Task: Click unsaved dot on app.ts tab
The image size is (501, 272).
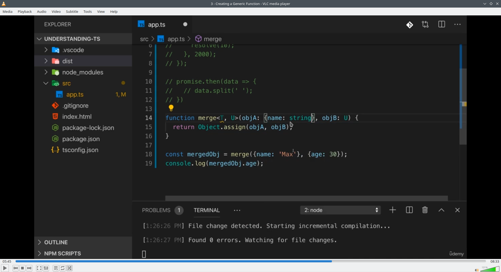Action: pos(185,24)
